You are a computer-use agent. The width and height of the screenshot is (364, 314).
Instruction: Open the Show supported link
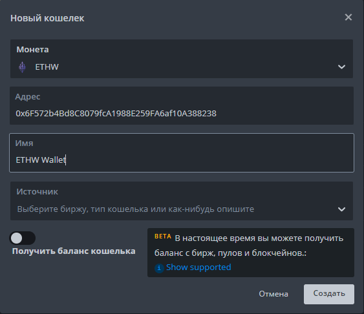[198, 267]
